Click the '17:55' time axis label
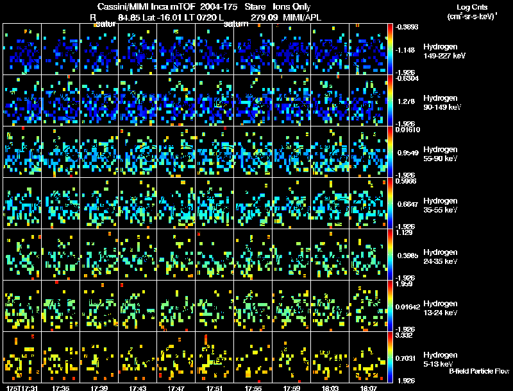513x391 pixels. click(x=253, y=388)
